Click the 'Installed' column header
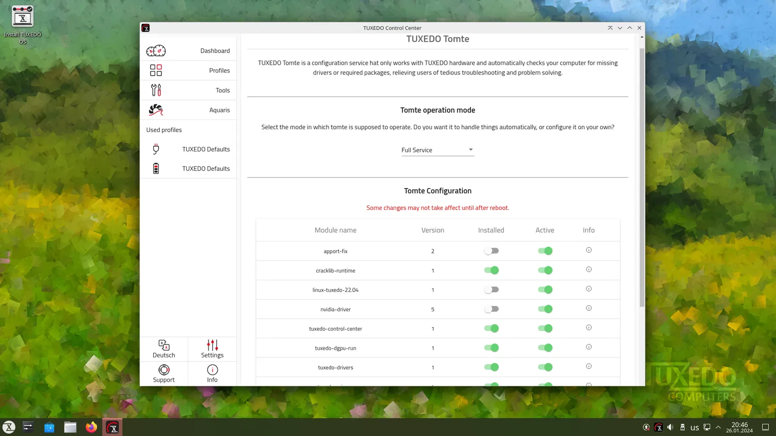Screen dimensions: 776x436 [491, 230]
